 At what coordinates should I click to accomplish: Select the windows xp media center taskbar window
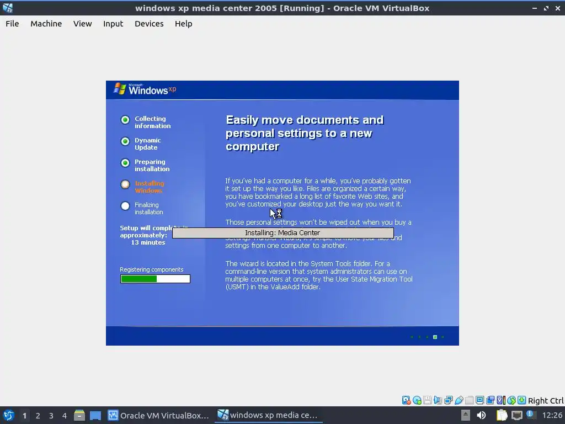pyautogui.click(x=268, y=415)
